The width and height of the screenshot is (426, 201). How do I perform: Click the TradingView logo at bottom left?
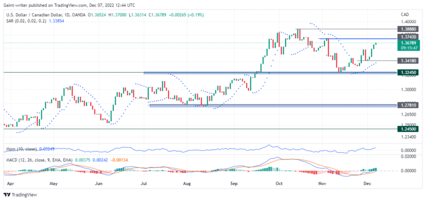(x=21, y=195)
